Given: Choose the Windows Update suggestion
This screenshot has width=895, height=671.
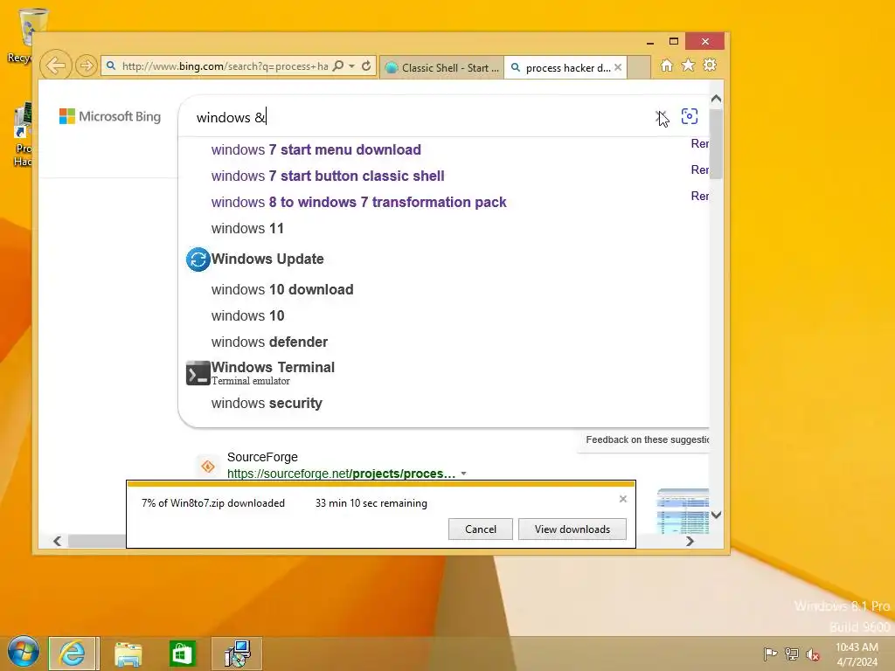Looking at the screenshot, I should [x=267, y=259].
